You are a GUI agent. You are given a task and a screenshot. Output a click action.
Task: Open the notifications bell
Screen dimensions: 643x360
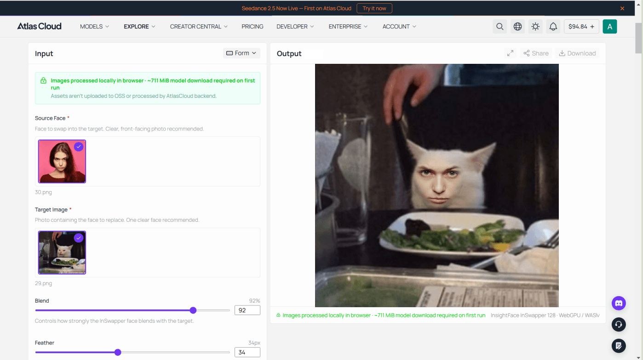tap(553, 27)
